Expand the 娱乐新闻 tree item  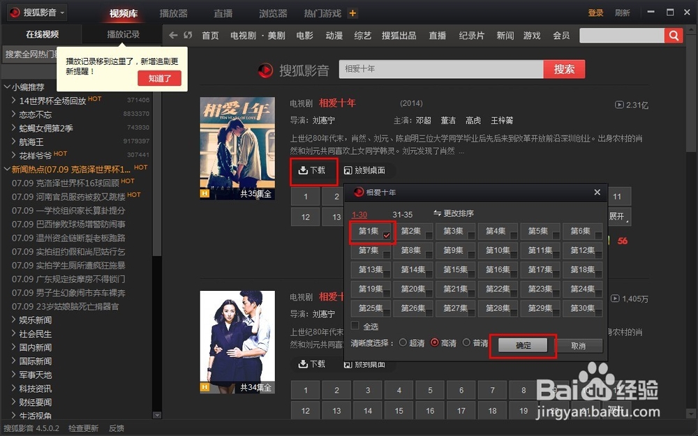pyautogui.click(x=14, y=320)
